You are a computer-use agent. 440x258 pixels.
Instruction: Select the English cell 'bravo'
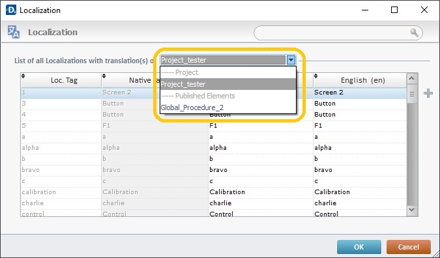pos(360,170)
